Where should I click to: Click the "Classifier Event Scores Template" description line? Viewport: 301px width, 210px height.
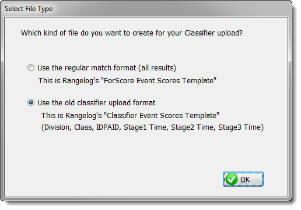130,116
